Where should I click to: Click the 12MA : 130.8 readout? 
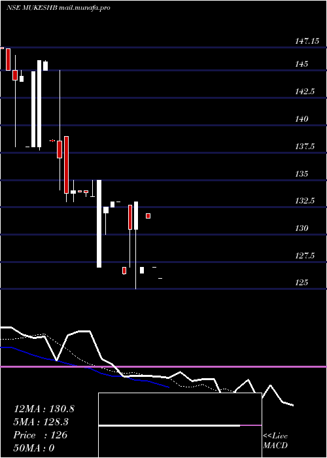click(x=44, y=409)
